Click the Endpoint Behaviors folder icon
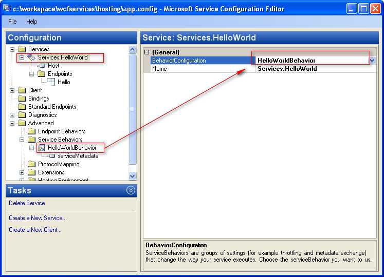Image resolution: width=384 pixels, height=277 pixels. pos(31,131)
